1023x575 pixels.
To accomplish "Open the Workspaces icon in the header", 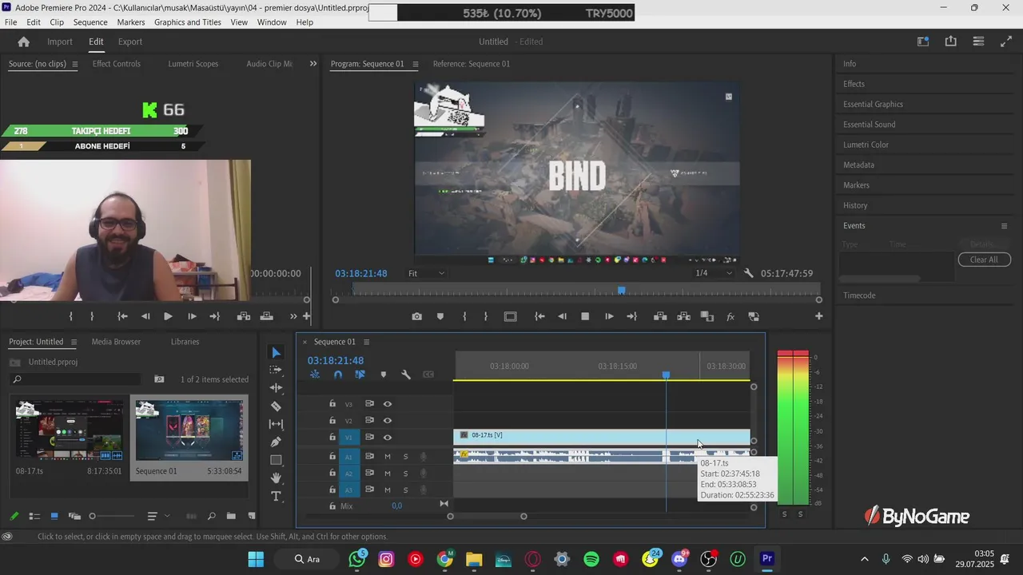I will pos(923,42).
